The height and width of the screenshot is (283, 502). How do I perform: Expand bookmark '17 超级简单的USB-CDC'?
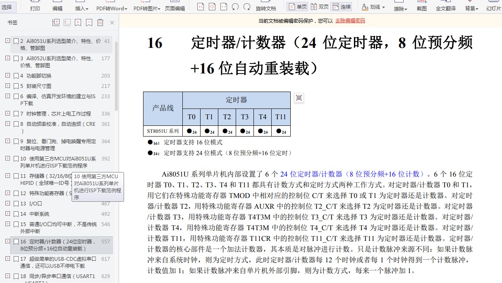[x=7, y=259]
